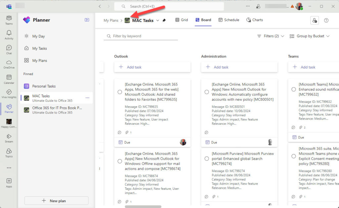Open the Outlook bucket header
This screenshot has width=339, height=208.
121,56
